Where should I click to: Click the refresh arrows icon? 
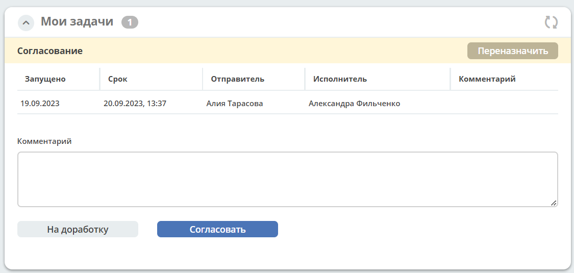point(551,22)
